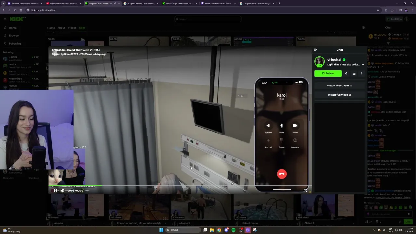Focus the Kick search field
416x234 pixels.
tap(208, 19)
